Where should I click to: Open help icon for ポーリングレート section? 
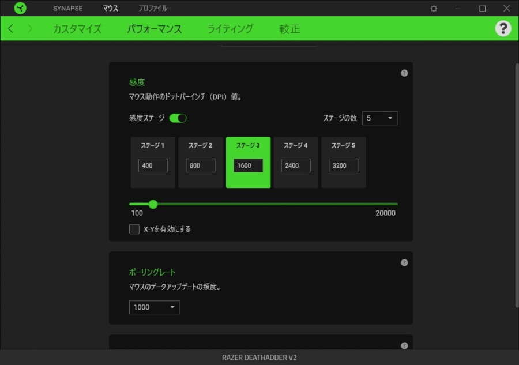click(x=404, y=262)
